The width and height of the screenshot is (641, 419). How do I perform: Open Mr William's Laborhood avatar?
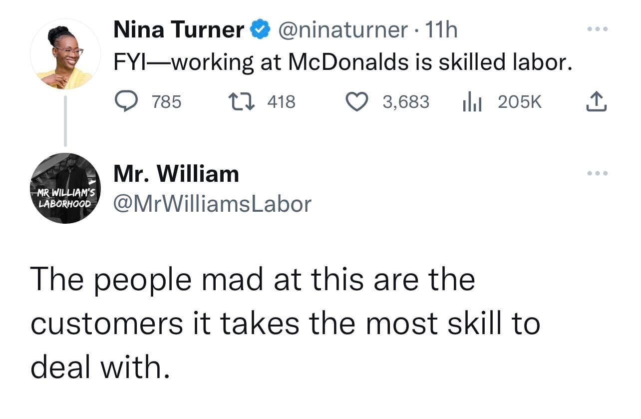pos(65,188)
